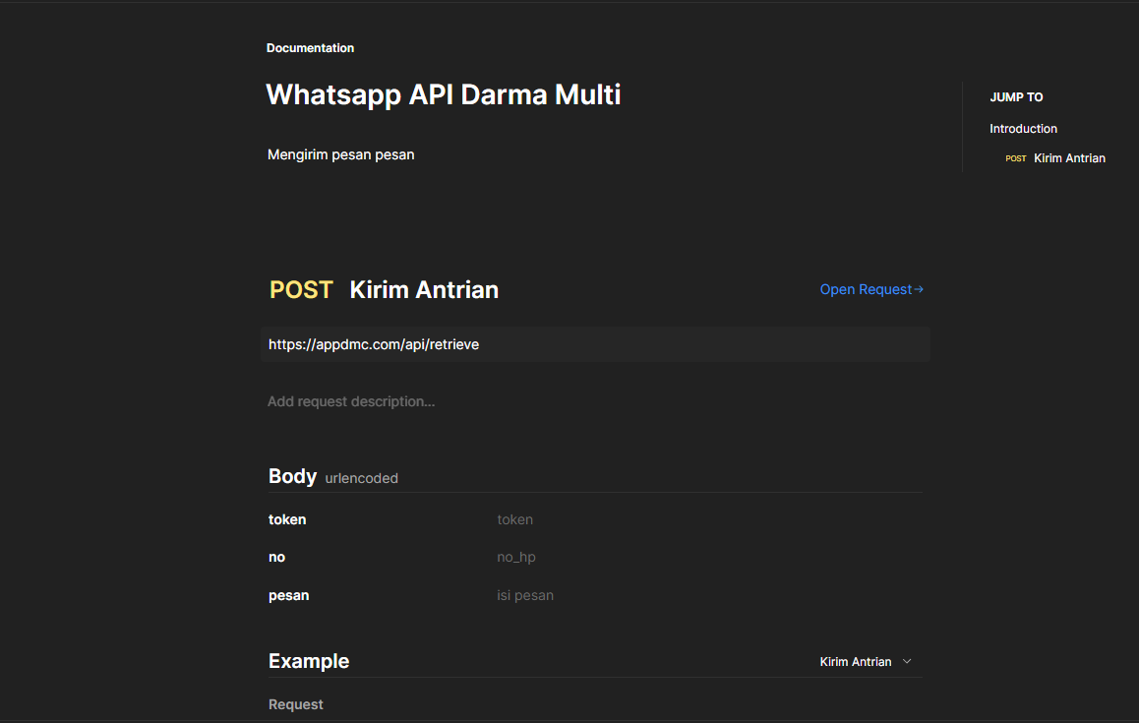Click the yellow POST badge in the sidebar
The height and width of the screenshot is (723, 1139).
1015,157
